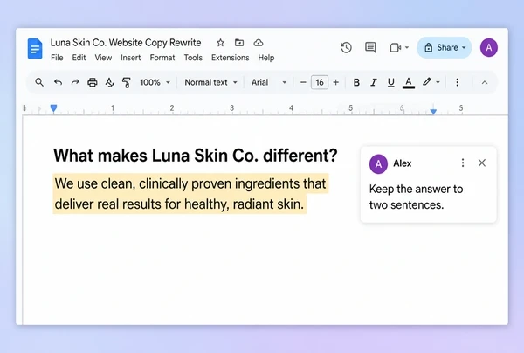The height and width of the screenshot is (353, 524).
Task: Expand the highlight pen dropdown arrow
Action: pyautogui.click(x=438, y=82)
